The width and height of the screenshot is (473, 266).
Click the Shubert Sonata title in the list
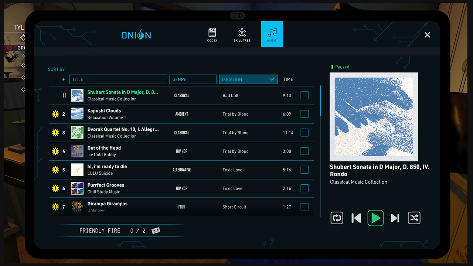click(x=123, y=92)
